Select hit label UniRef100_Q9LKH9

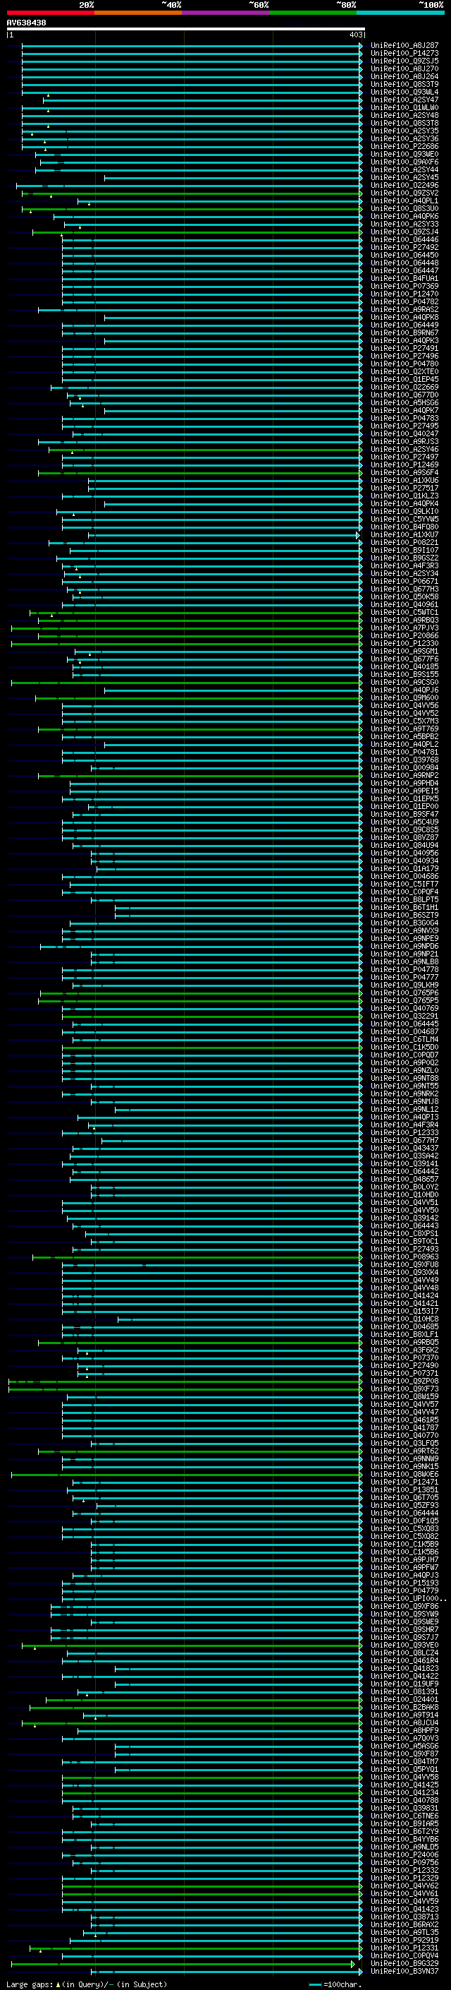point(404,985)
